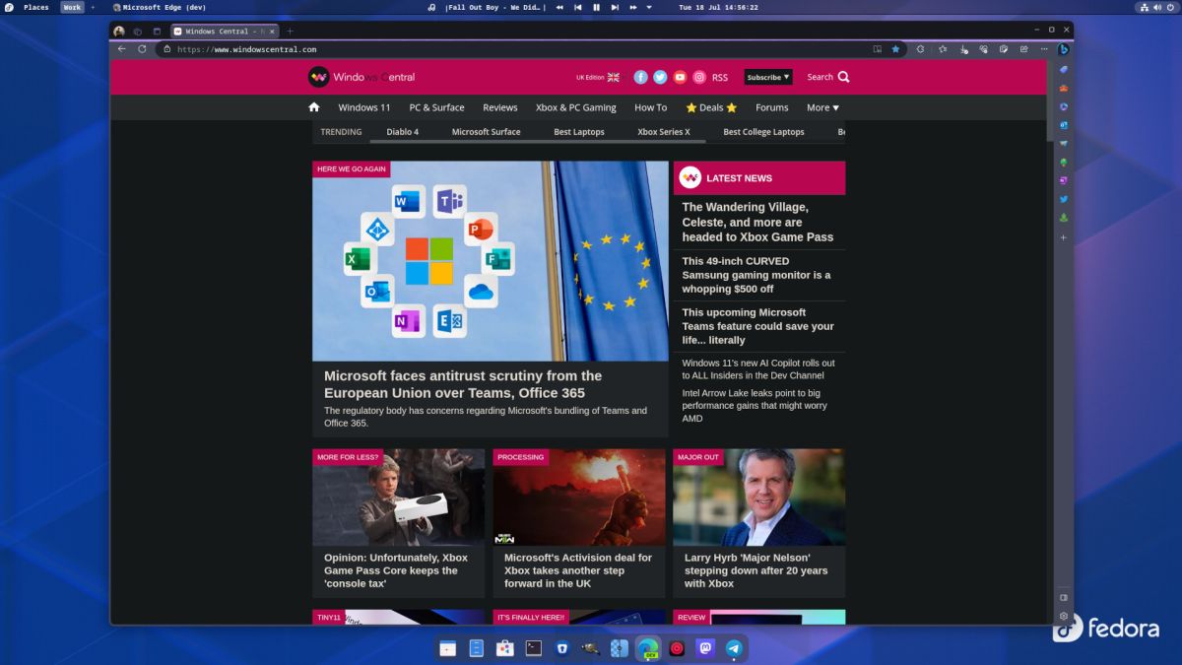Launch Software store from the dock
Image resolution: width=1182 pixels, height=665 pixels.
point(504,648)
